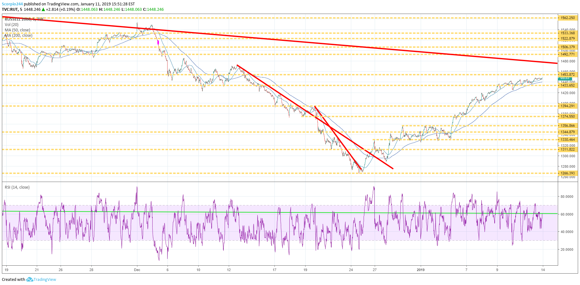
Task: Click the RSI 80.0000 axis value
Action: [567, 197]
